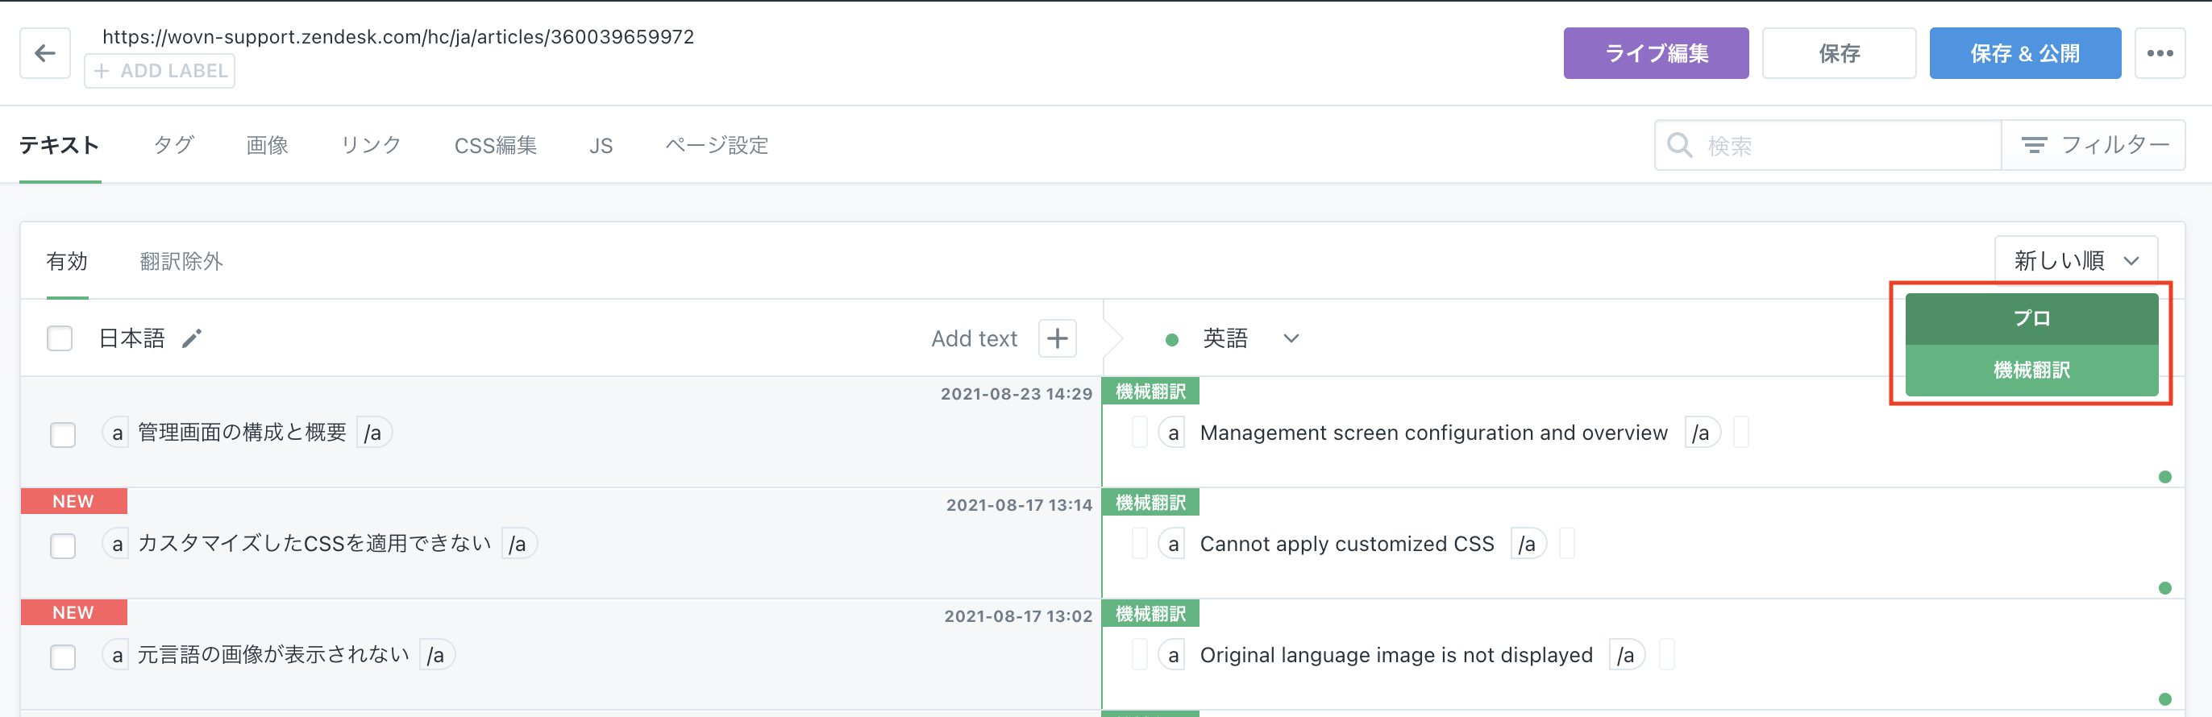The height and width of the screenshot is (717, 2212).
Task: Click timestamp 2021-08-23 14:29
Action: click(1016, 394)
